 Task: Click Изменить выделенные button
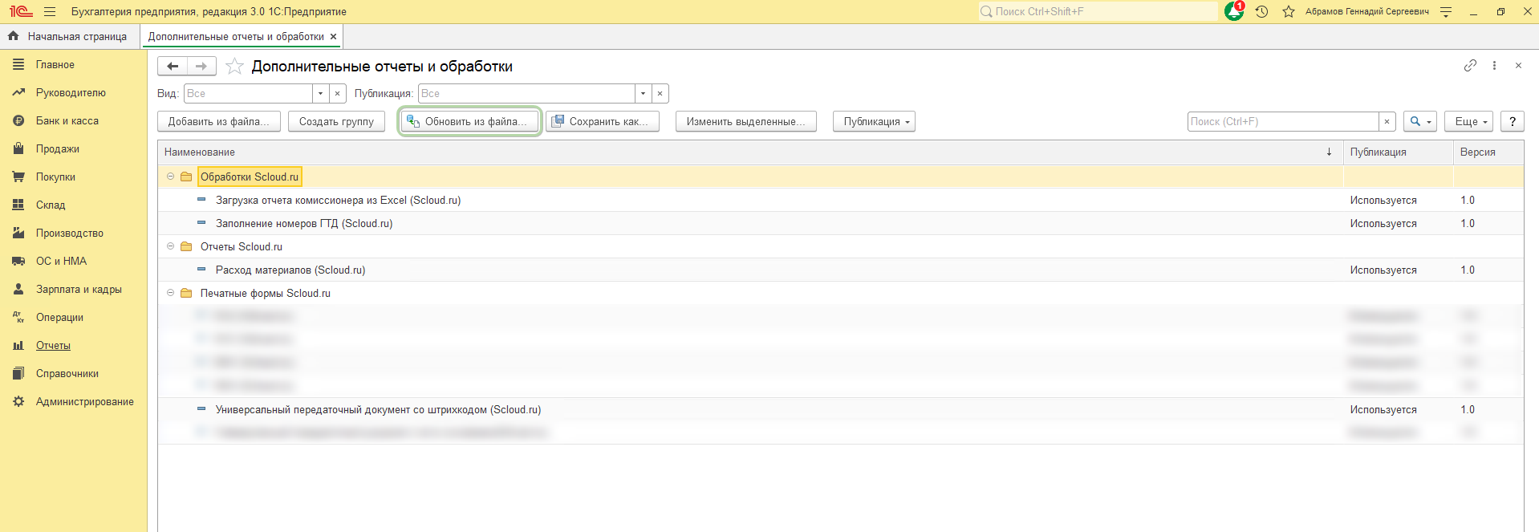(746, 122)
